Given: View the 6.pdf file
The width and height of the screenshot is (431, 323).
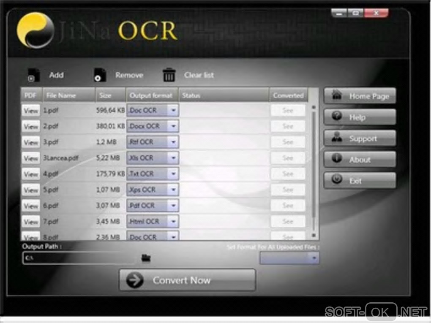Looking at the screenshot, I should click(31, 206).
